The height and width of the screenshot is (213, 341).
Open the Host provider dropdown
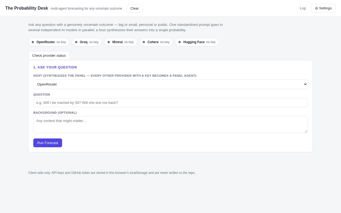[x=170, y=84]
